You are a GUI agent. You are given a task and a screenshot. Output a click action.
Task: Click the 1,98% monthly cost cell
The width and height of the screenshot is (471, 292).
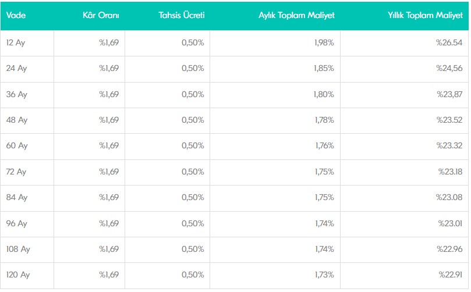coord(324,42)
